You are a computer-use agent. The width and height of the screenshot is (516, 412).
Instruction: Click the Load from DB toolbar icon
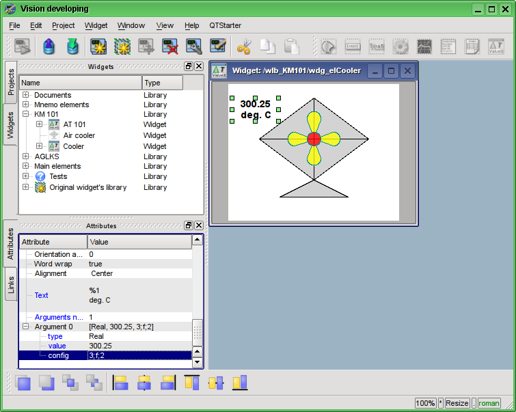pyautogui.click(x=49, y=46)
